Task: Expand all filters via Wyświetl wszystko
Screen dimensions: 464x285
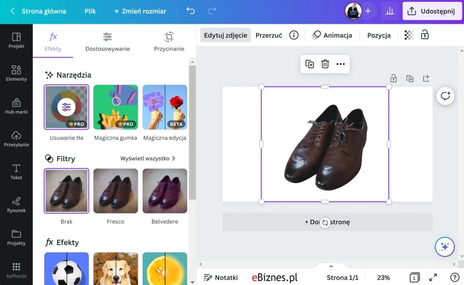Action: [x=148, y=158]
